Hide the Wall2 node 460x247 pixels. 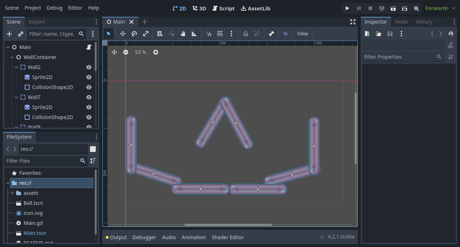pos(89,67)
